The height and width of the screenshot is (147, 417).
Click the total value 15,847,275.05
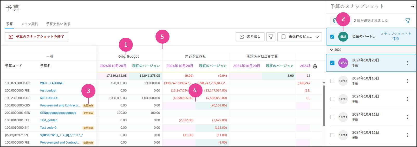click(150, 76)
